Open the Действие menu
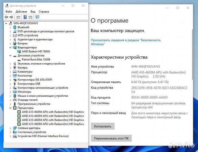Viewport: 198px width, 152px height. point(21,12)
